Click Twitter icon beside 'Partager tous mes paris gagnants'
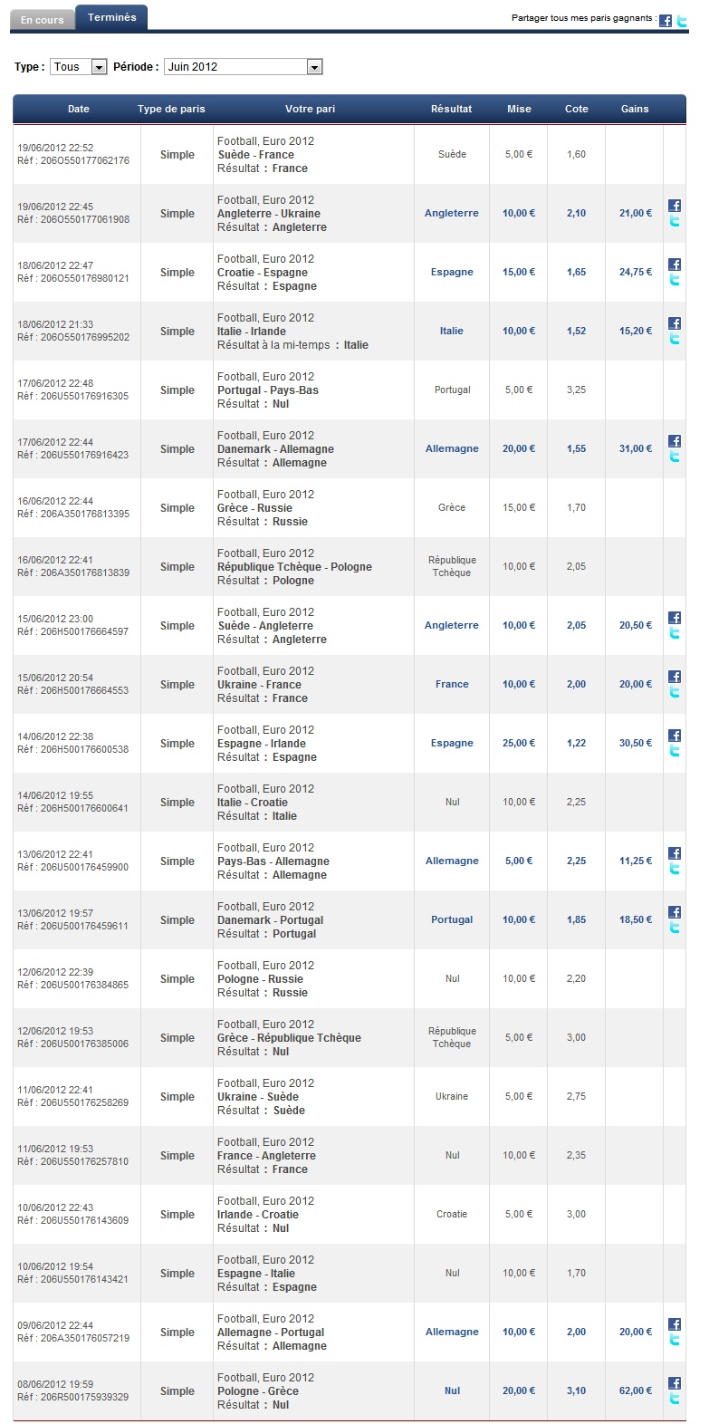The width and height of the screenshot is (709, 1424). (x=682, y=21)
